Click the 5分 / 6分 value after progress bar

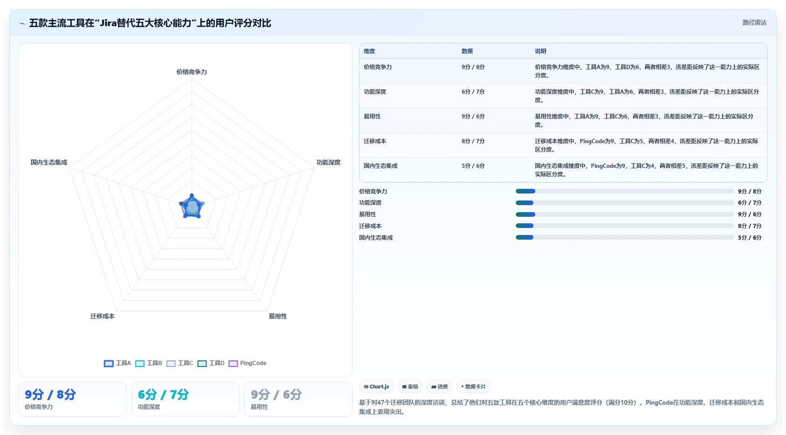tap(750, 238)
